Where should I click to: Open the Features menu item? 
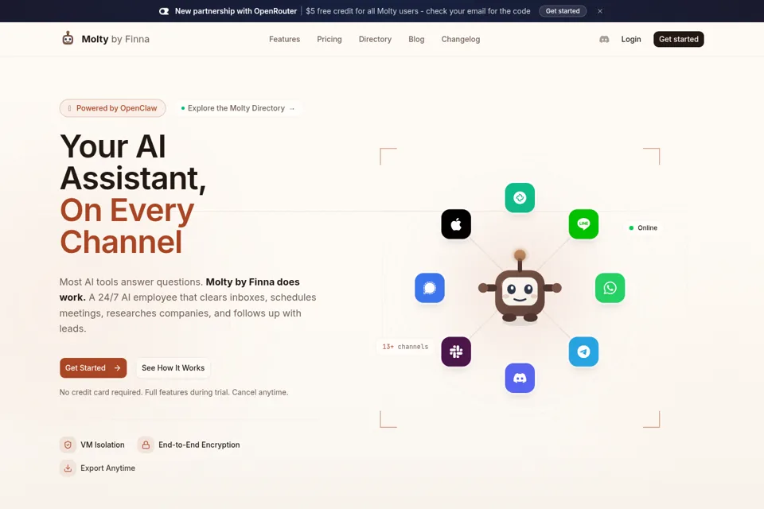[285, 40]
